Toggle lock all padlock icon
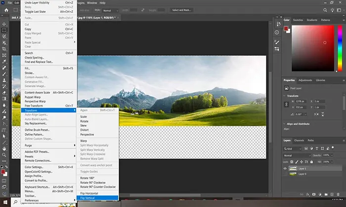The width and height of the screenshot is (346, 207). [311, 162]
